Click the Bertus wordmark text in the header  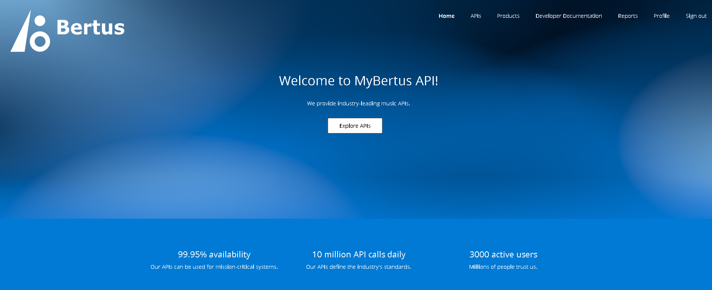(90, 28)
